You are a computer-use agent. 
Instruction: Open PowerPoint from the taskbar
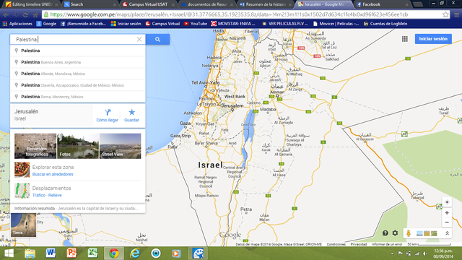tap(71, 253)
